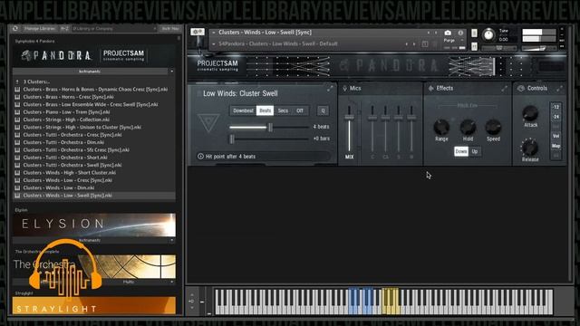Click the Instr Nav button
580x326 pixels.
pyautogui.click(x=170, y=28)
